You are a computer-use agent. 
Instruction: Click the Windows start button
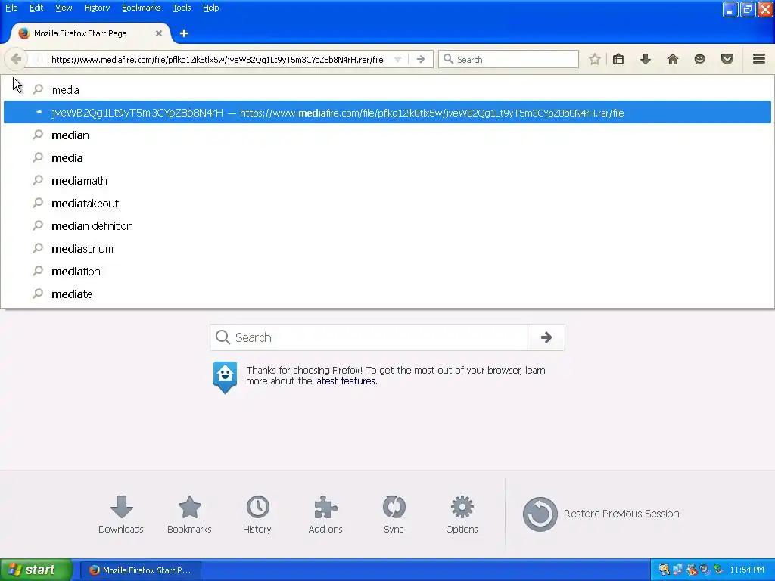[x=36, y=570]
